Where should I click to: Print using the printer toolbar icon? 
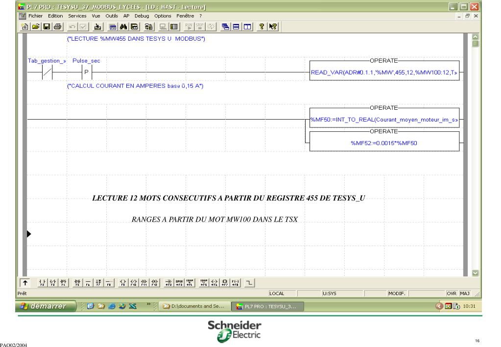click(x=57, y=27)
